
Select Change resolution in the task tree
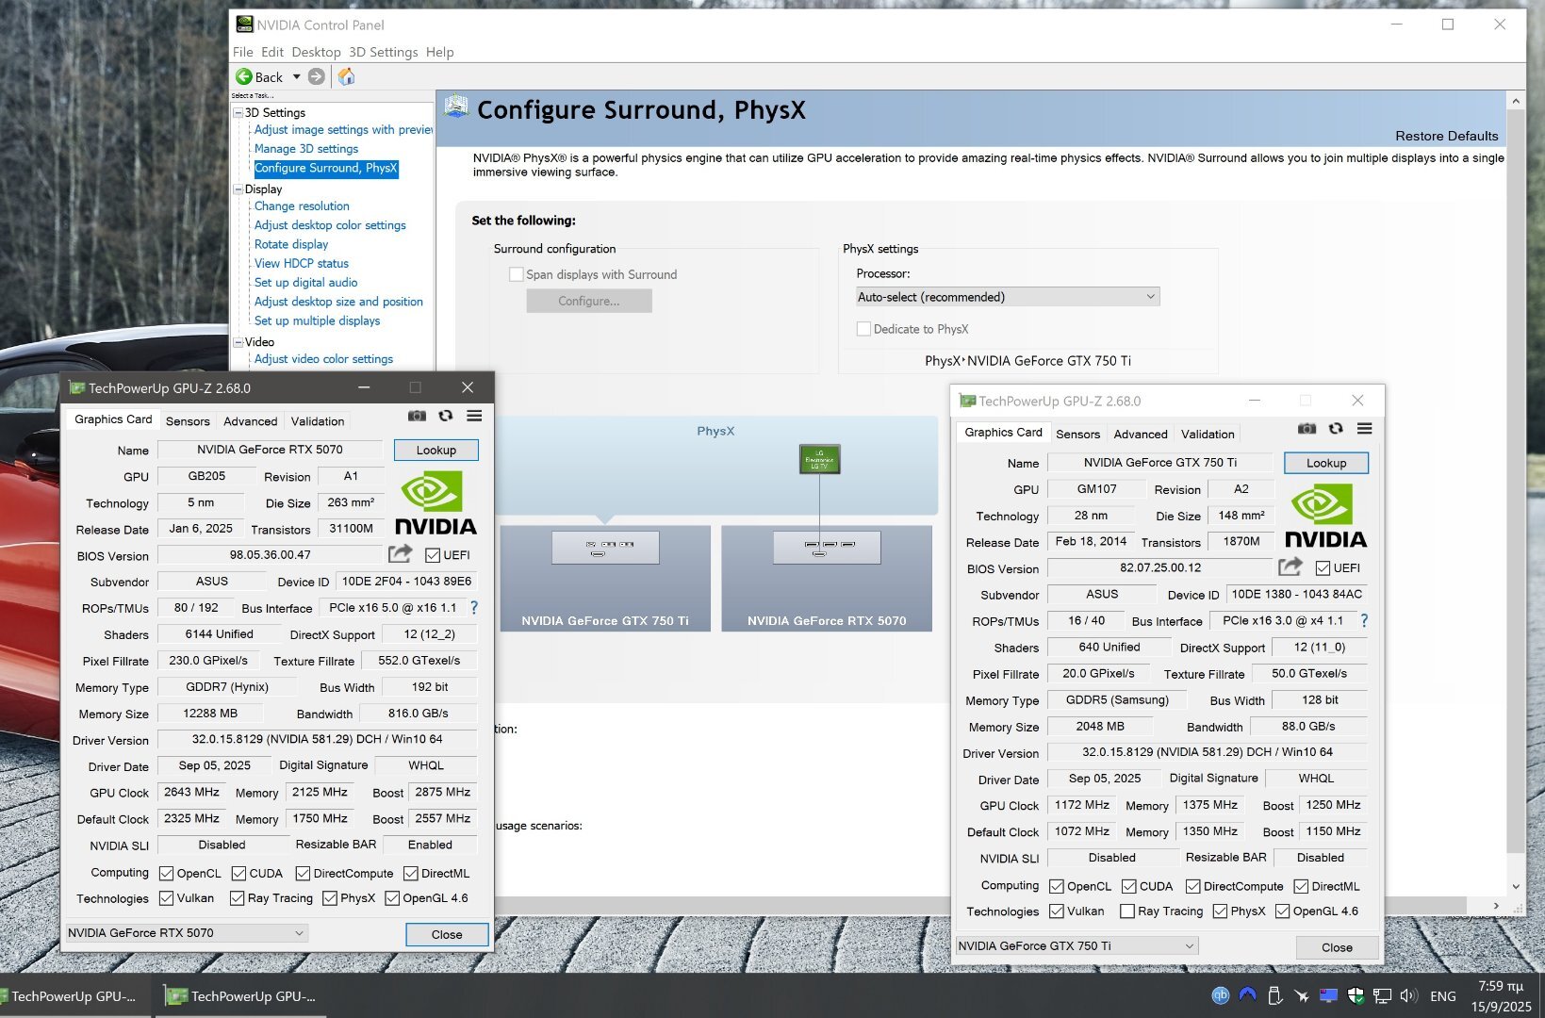click(x=302, y=206)
